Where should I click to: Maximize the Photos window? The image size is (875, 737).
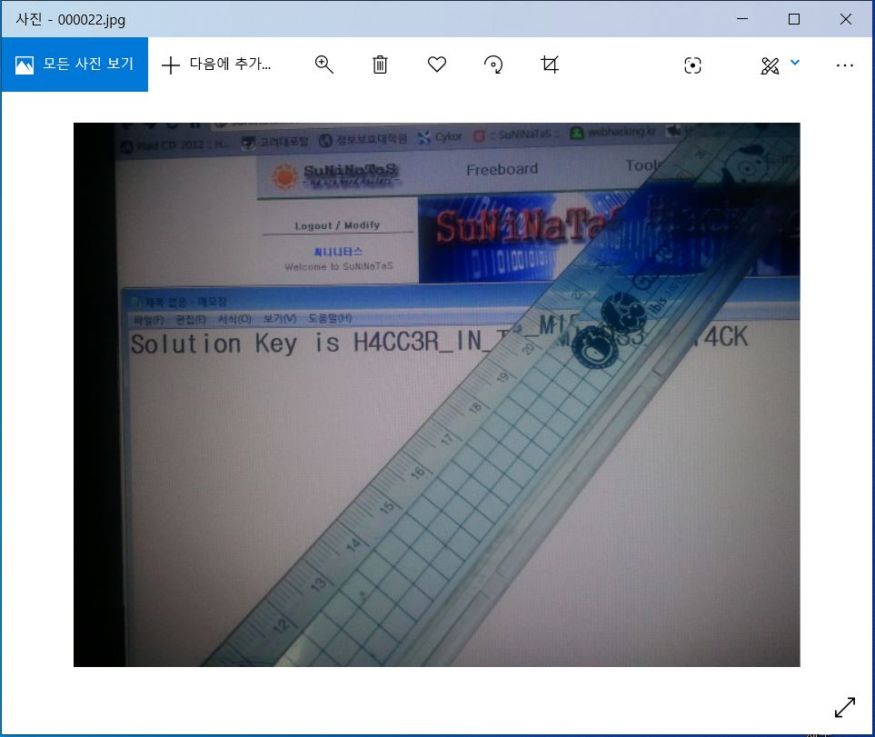click(x=794, y=19)
